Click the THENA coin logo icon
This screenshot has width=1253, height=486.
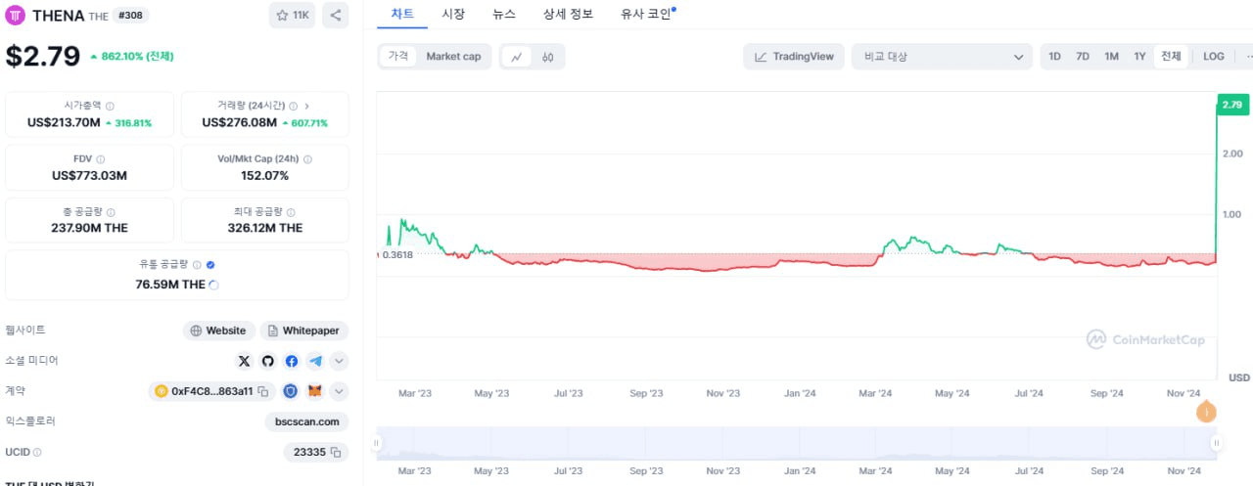(x=17, y=16)
